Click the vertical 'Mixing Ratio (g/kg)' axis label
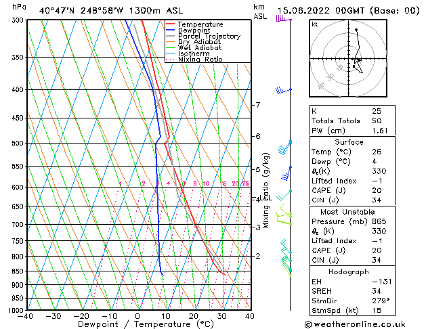Image resolution: width=426 pixels, height=329 pixels. (x=266, y=190)
